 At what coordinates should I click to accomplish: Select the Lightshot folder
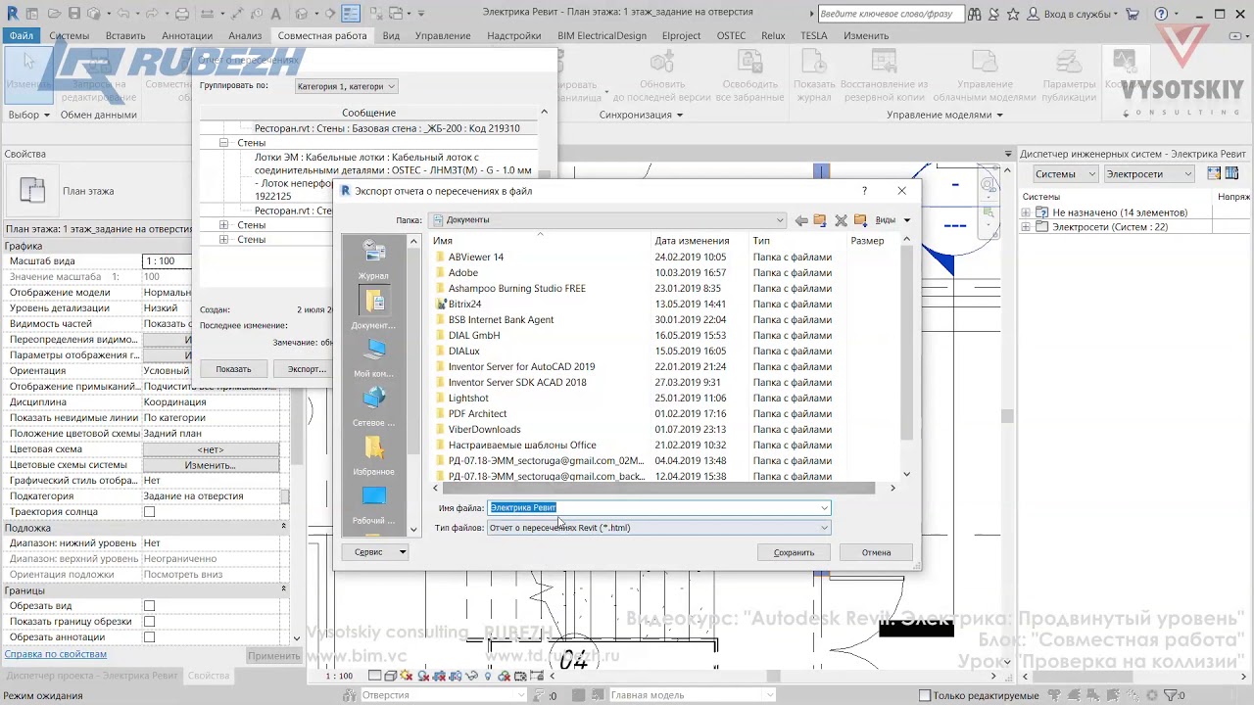pos(468,399)
